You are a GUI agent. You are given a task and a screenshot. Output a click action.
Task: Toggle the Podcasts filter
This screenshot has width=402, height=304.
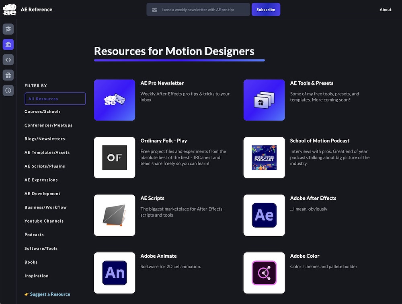[34, 234]
